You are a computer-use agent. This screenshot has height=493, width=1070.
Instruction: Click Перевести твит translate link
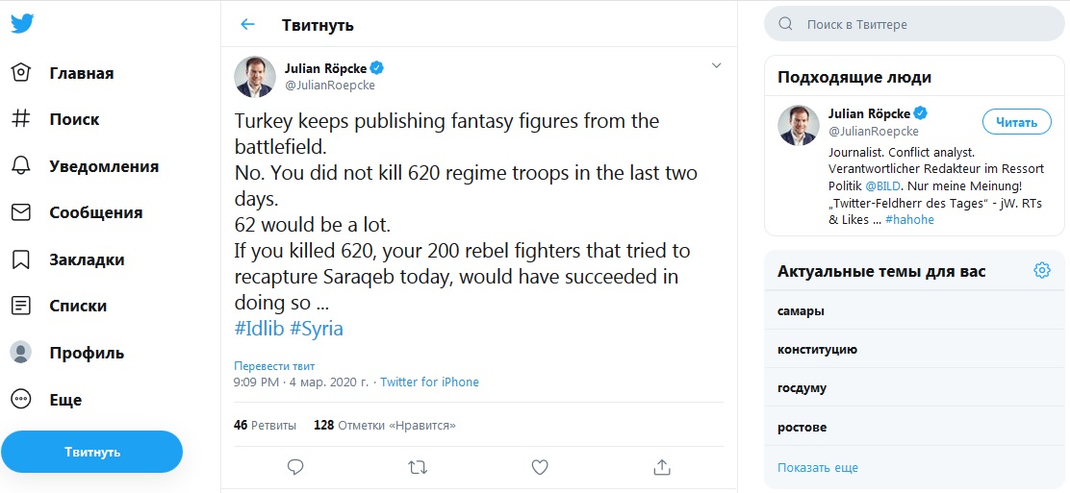pos(274,366)
